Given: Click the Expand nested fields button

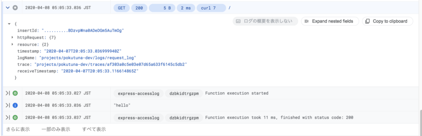Looking at the screenshot, I should point(329,21).
